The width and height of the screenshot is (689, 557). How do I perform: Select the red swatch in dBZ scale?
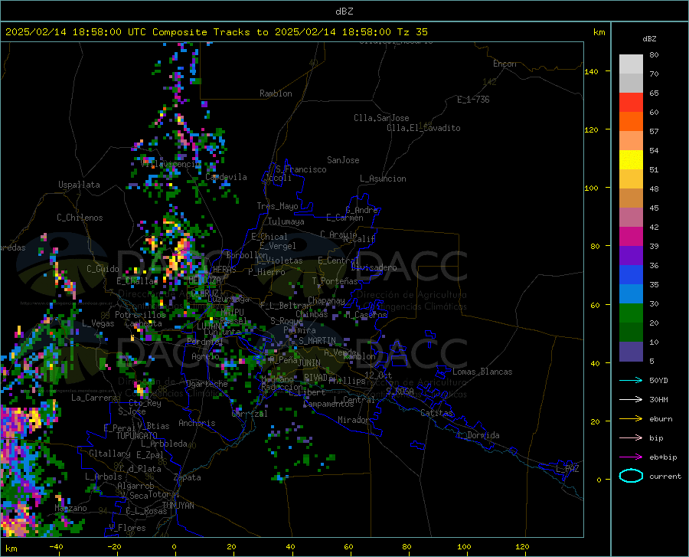coord(631,103)
